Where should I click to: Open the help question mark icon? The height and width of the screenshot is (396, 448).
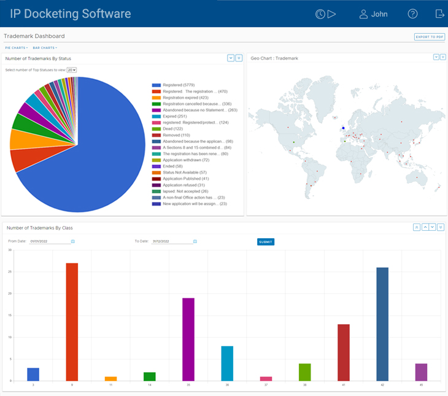(x=412, y=14)
